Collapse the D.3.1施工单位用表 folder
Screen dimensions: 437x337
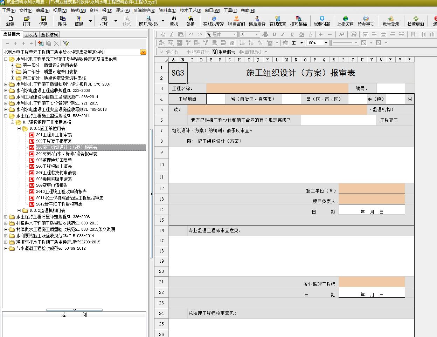(19, 129)
